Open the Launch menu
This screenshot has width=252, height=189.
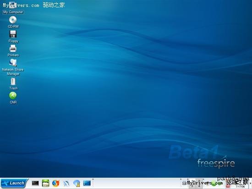click(14, 183)
